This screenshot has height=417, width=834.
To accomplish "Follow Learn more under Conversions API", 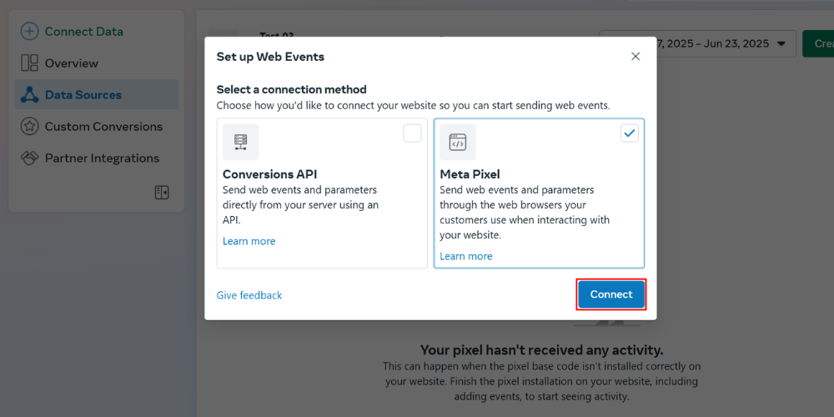I will click(249, 241).
